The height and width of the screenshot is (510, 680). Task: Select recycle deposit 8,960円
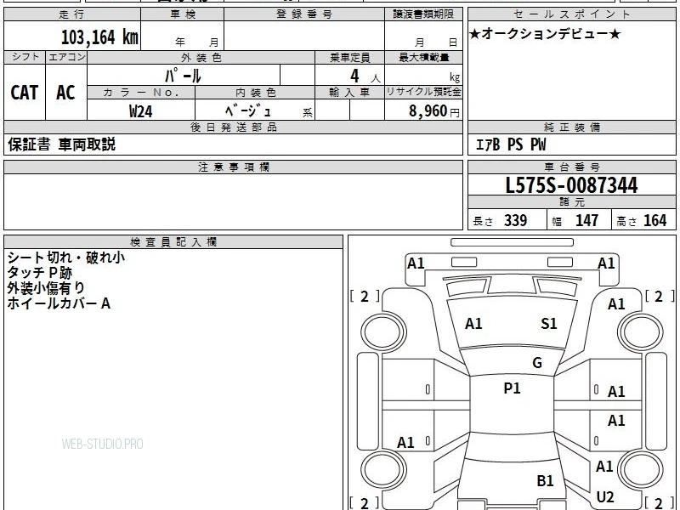434,111
